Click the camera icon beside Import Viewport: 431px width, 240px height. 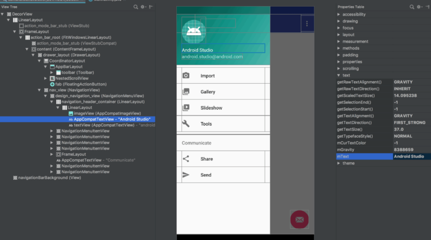click(x=186, y=75)
